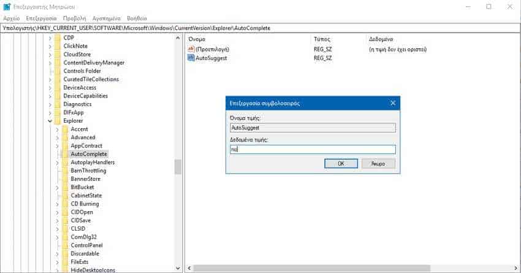Select the Accent folder icon
The height and width of the screenshot is (273, 521).
click(65, 129)
